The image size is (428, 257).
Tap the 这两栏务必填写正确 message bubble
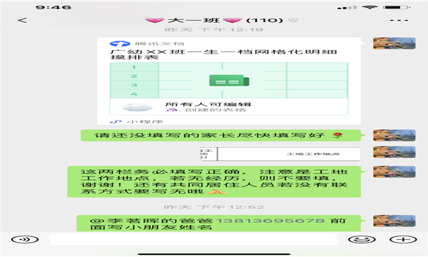point(214,181)
